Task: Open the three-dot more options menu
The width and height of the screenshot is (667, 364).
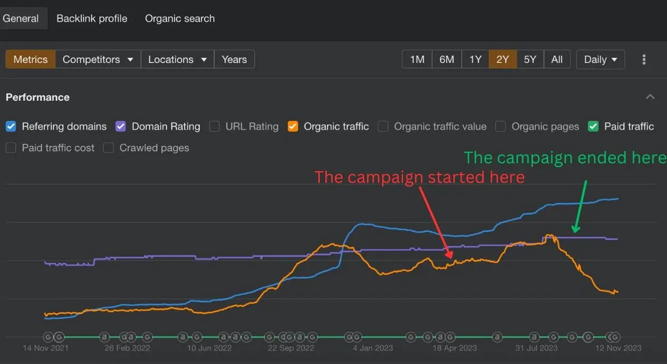Action: pyautogui.click(x=644, y=60)
